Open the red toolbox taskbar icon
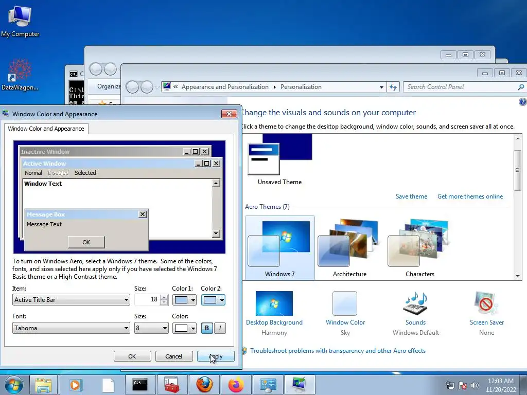Image resolution: width=527 pixels, height=395 pixels. pyautogui.click(x=172, y=385)
